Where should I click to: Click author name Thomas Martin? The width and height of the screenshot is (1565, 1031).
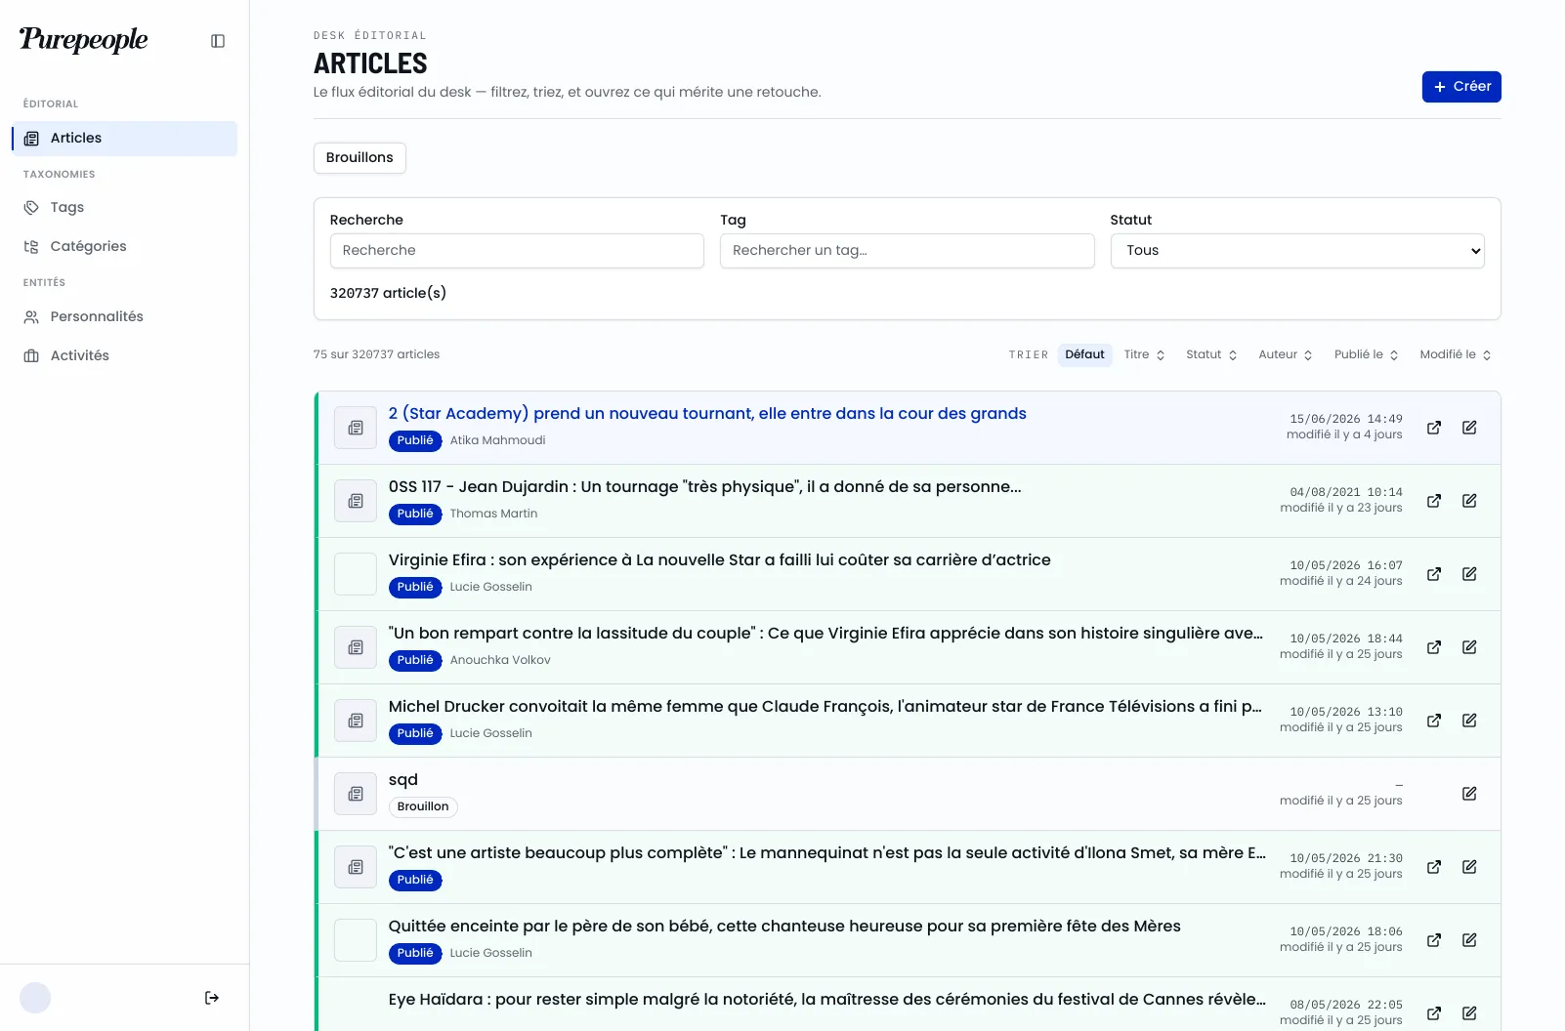click(493, 515)
